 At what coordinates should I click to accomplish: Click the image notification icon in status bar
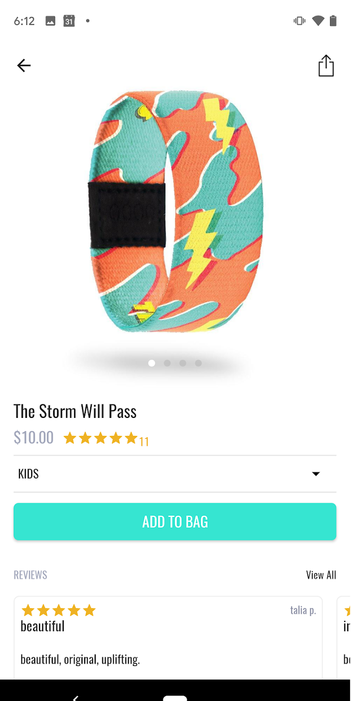pyautogui.click(x=50, y=21)
